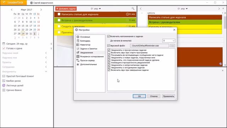
Task: Confirm settings with OK button
Action: pyautogui.click(x=139, y=96)
